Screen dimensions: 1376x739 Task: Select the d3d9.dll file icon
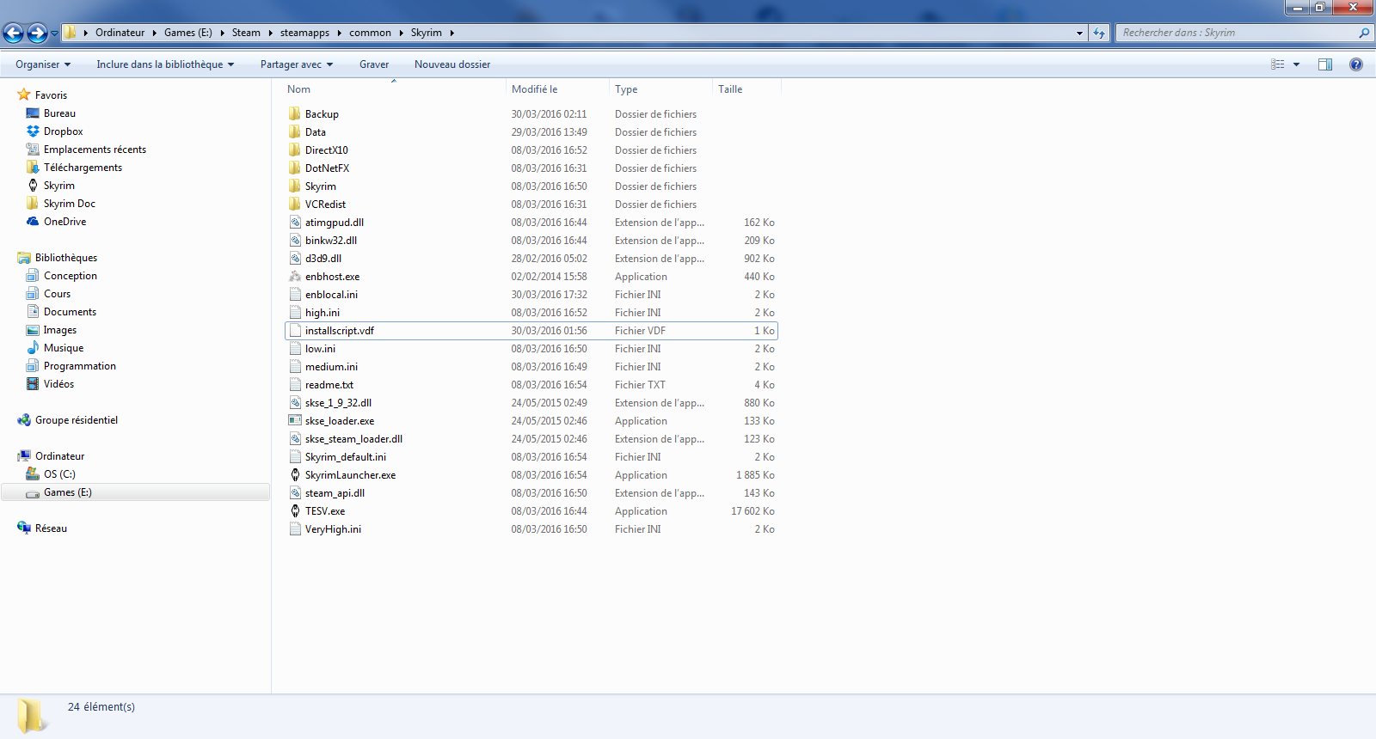click(x=295, y=259)
